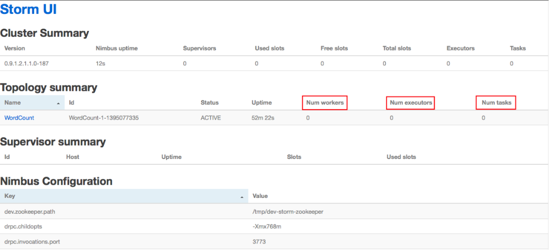The image size is (549, 250).
Task: Sort supervisors by Slots column header
Action: (x=294, y=157)
